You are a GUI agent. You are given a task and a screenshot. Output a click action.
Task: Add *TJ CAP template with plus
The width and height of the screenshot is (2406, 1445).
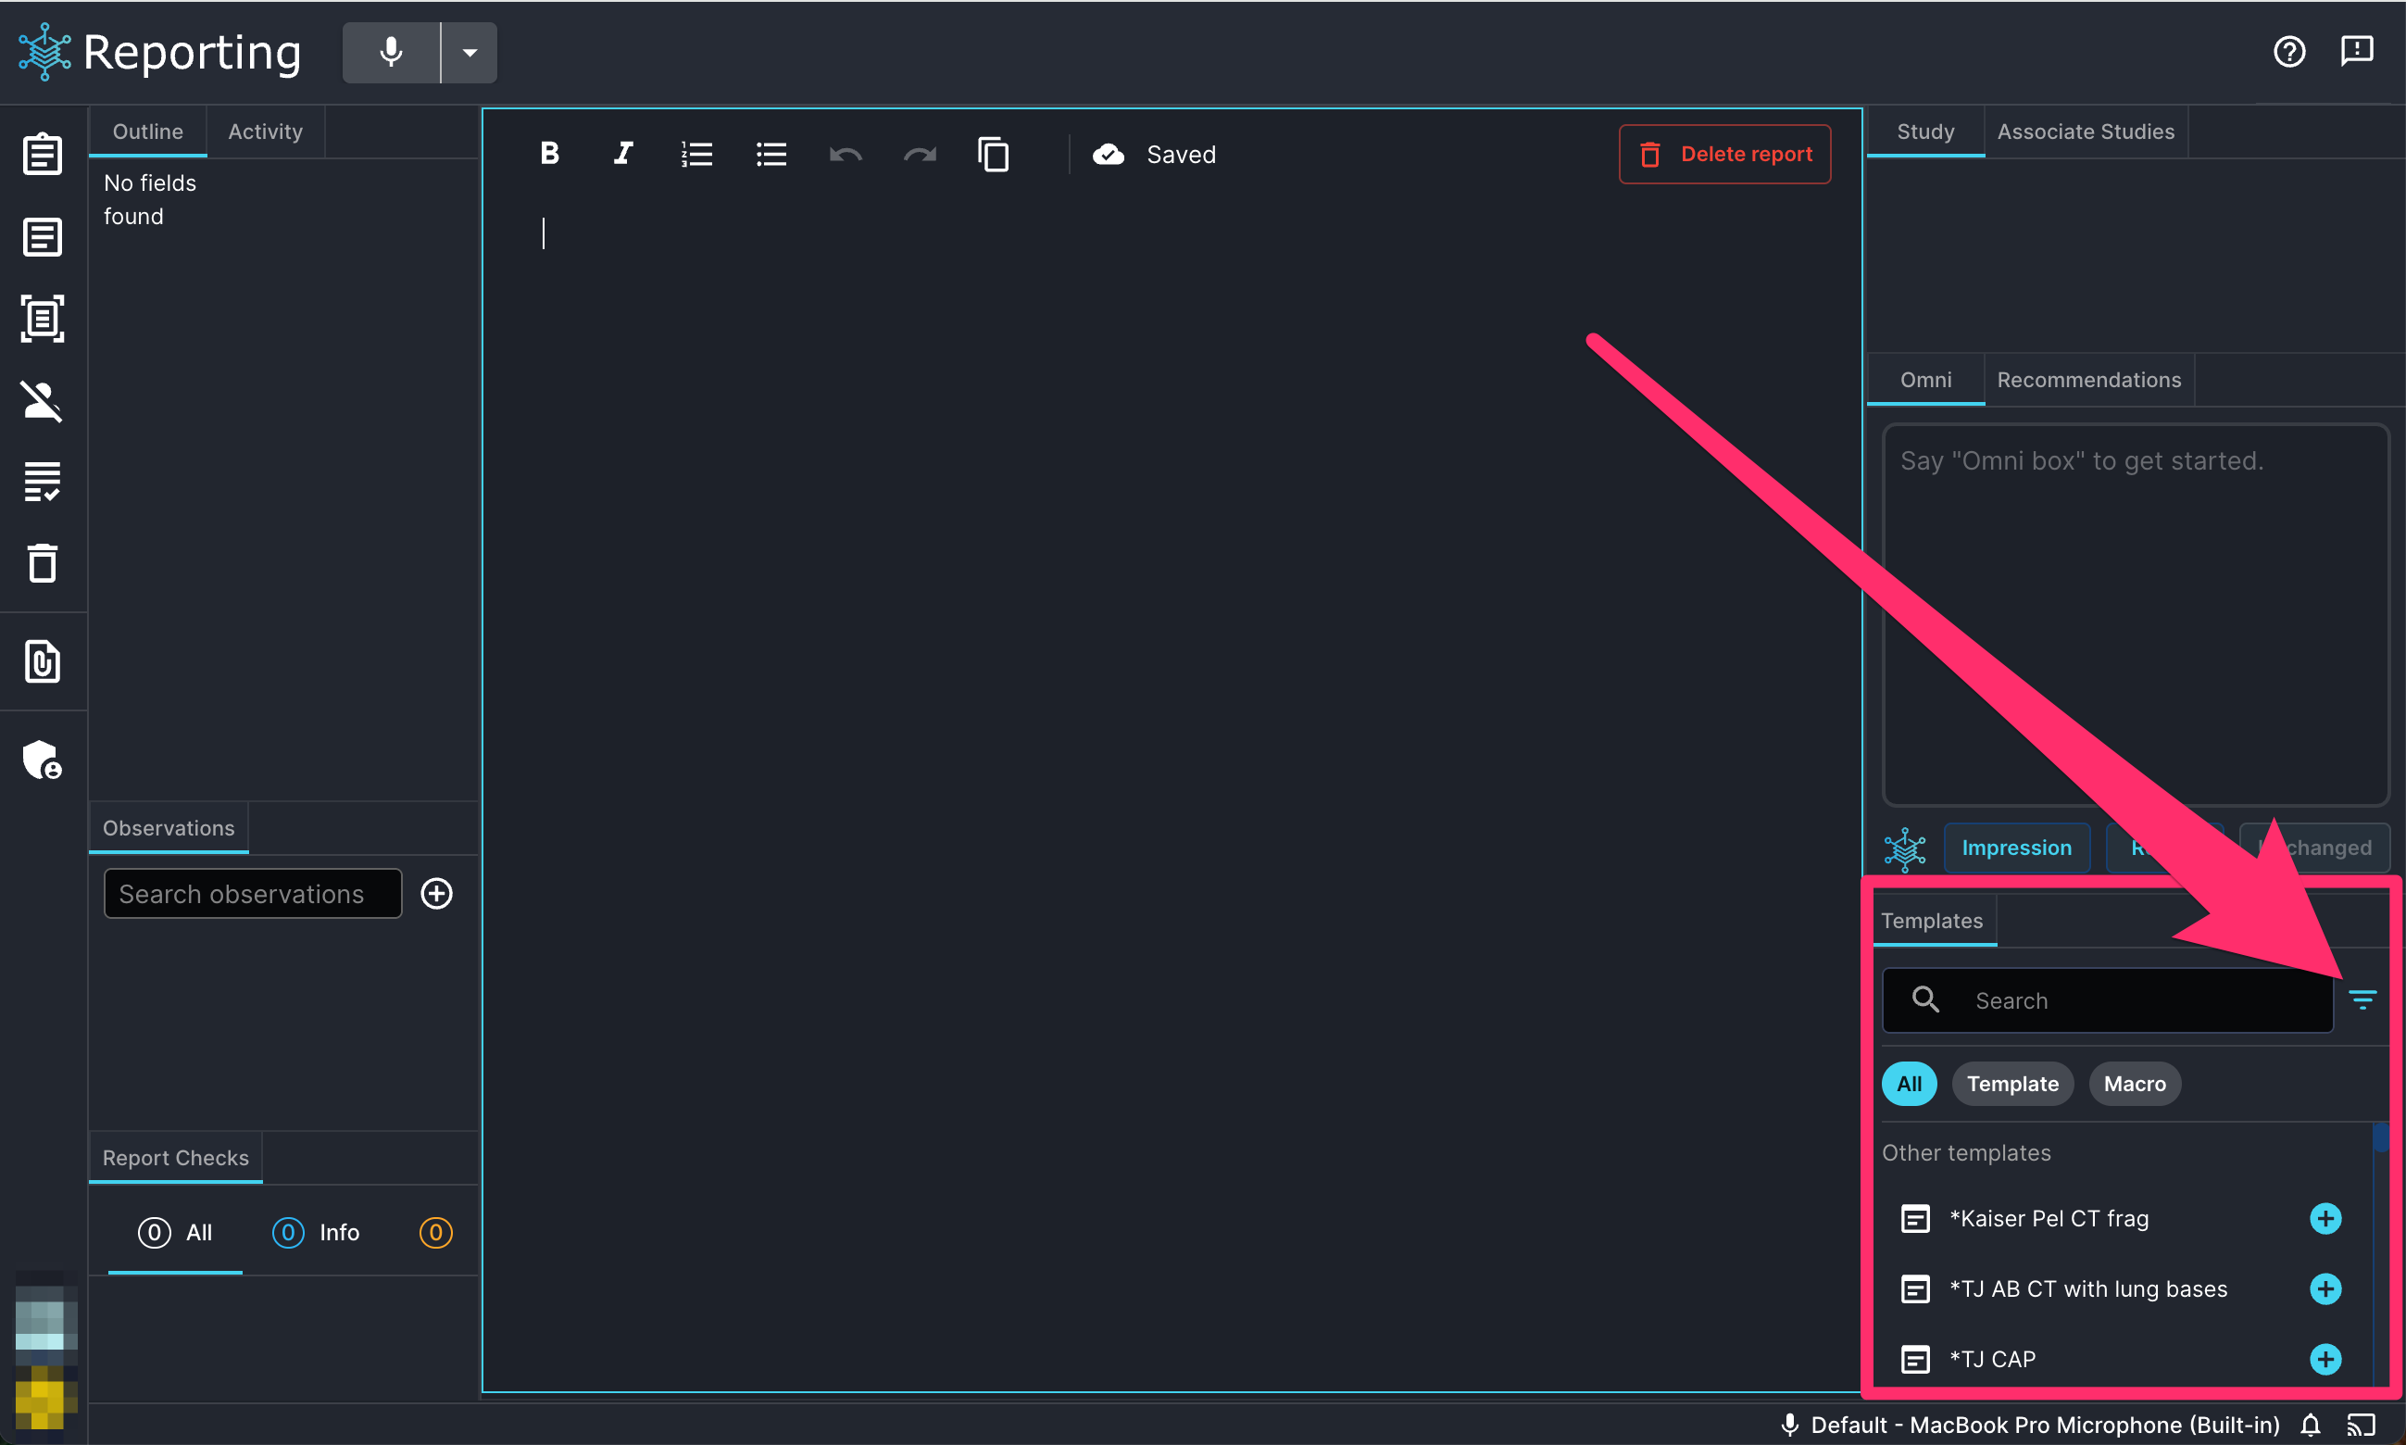[x=2325, y=1358]
